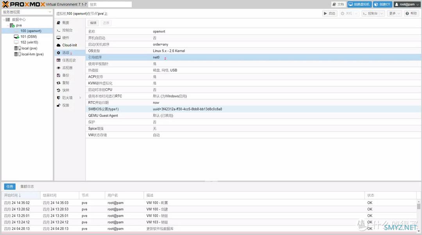This screenshot has width=422, height=235.
Task: Open the Replication (复制) icon
Action: click(58, 83)
